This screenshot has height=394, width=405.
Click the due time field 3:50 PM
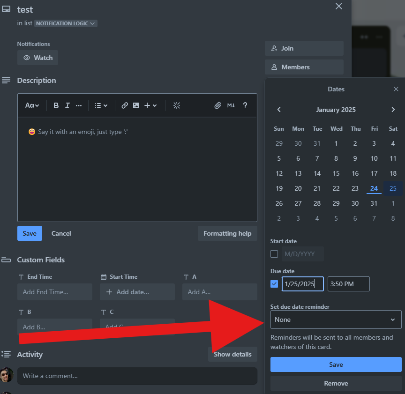[348, 284]
